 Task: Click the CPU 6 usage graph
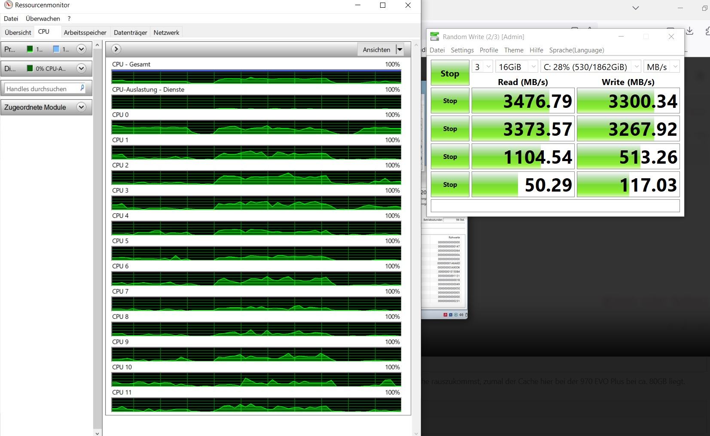[x=256, y=278]
